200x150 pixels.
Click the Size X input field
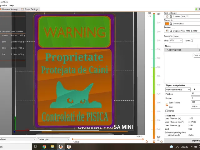(196, 107)
